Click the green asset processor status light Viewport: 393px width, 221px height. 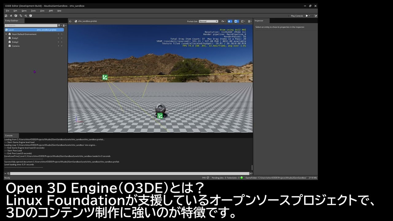[x=242, y=178]
